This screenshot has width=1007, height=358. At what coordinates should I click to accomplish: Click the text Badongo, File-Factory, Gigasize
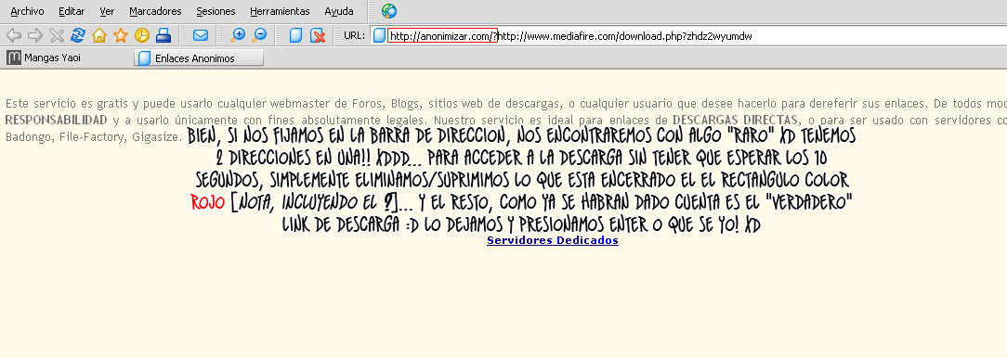(93, 136)
